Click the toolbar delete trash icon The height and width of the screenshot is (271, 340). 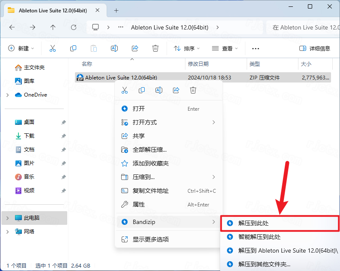click(155, 48)
